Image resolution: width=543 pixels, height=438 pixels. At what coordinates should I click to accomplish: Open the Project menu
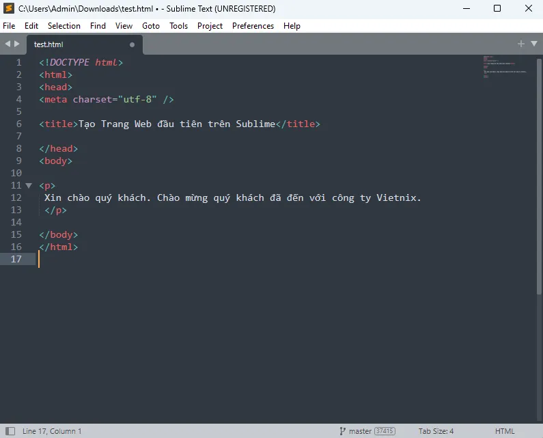pos(210,26)
